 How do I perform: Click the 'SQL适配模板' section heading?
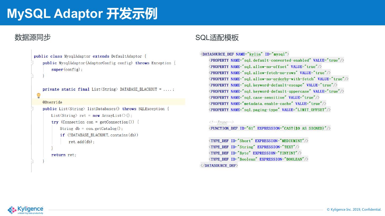point(217,38)
